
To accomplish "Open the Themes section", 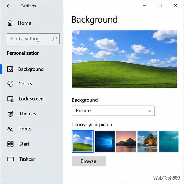I will click(28, 114).
